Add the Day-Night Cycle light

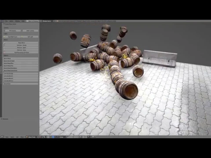12,37
